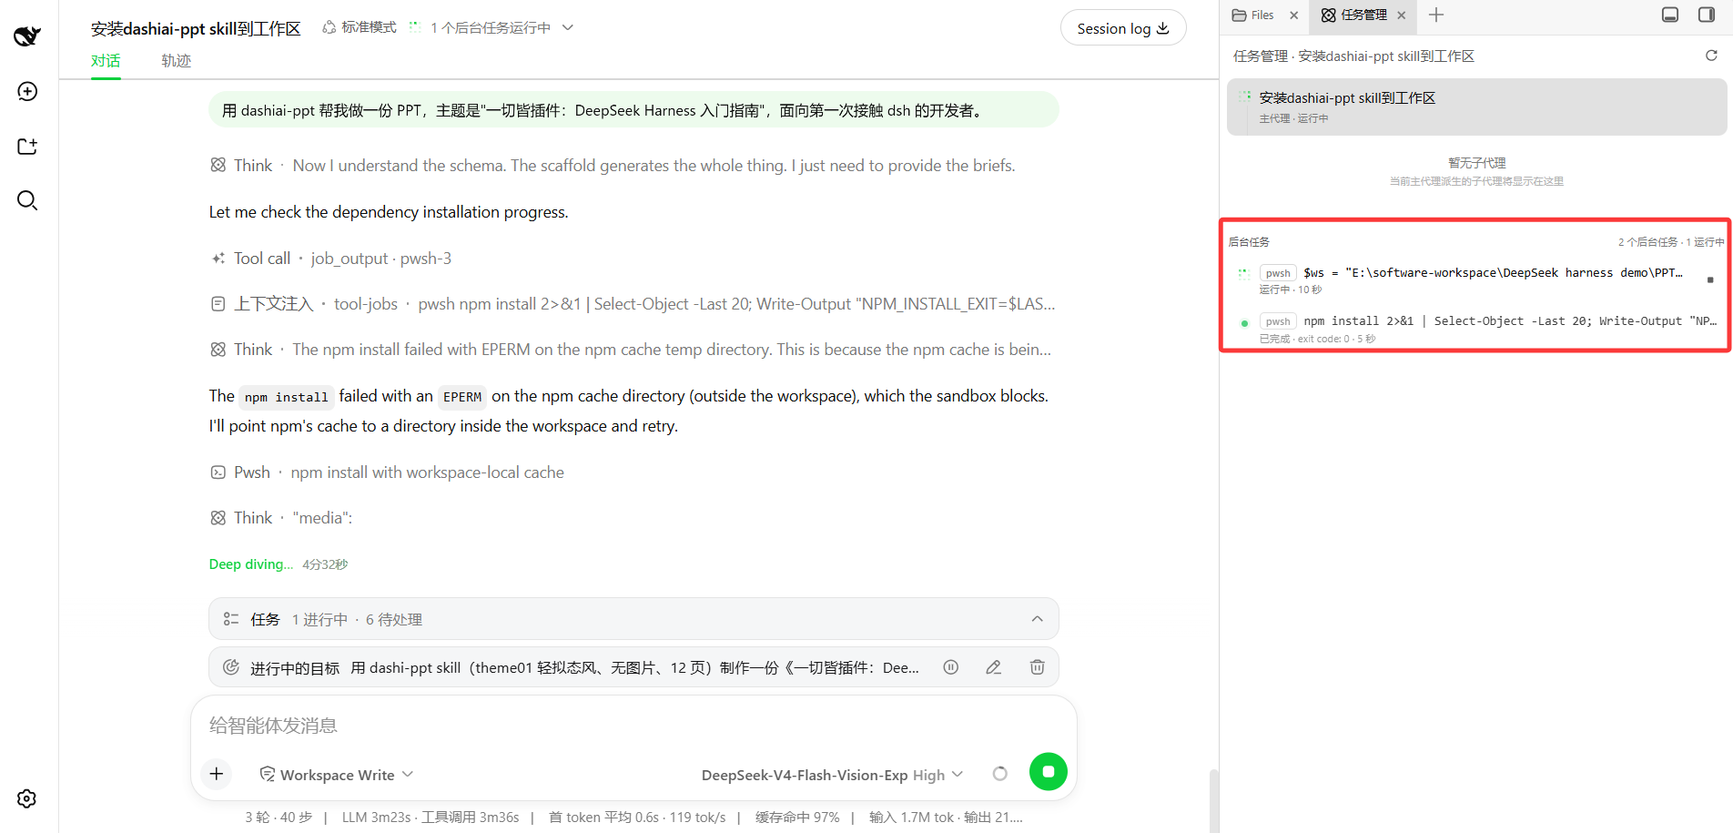Viewport: 1733px width, 833px height.
Task: Expand the Think row about understanding the schema
Action: (x=613, y=166)
